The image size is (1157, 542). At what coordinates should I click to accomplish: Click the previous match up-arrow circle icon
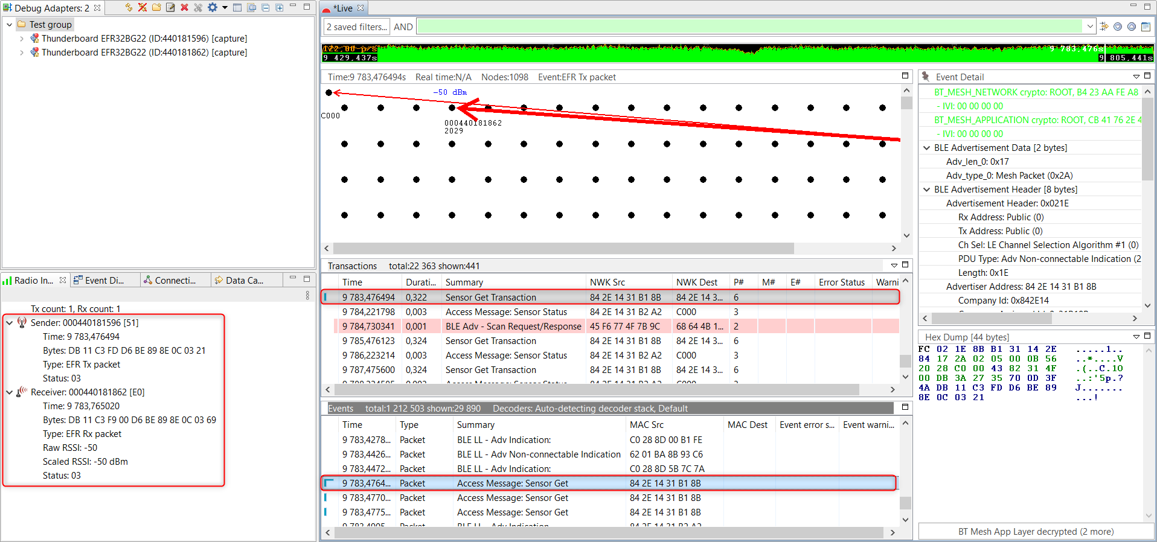pos(1132,27)
